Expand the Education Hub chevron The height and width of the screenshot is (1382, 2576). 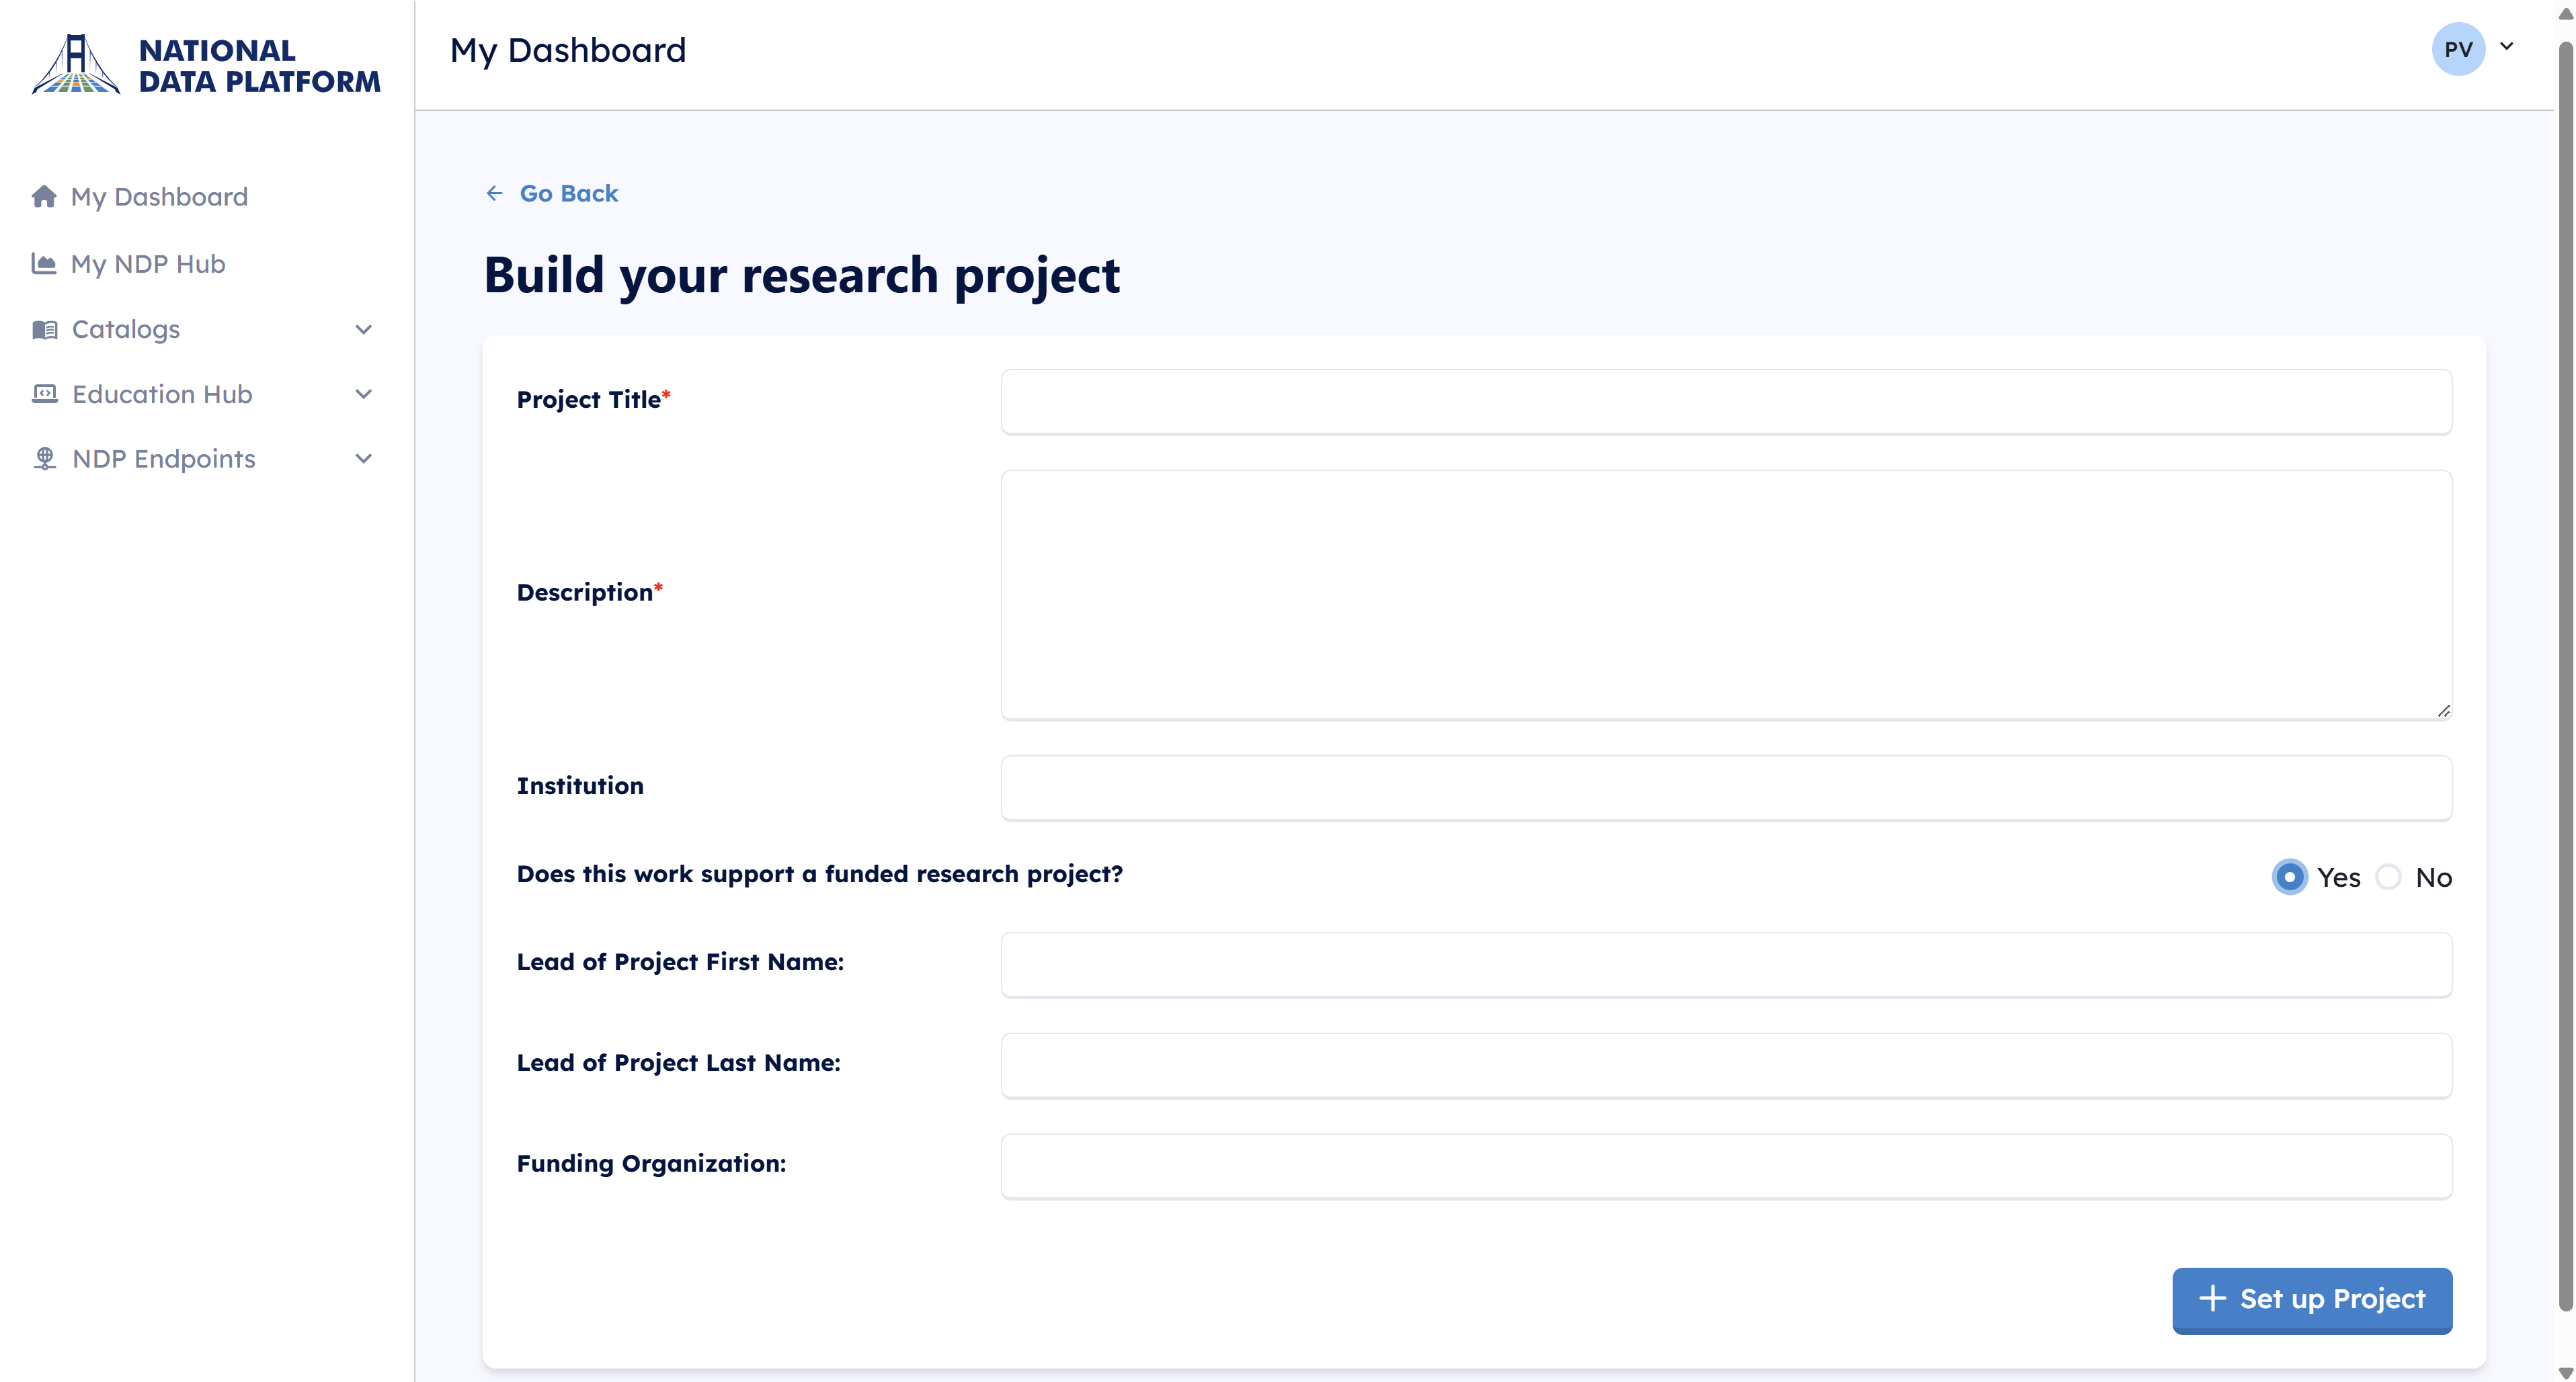click(x=364, y=394)
